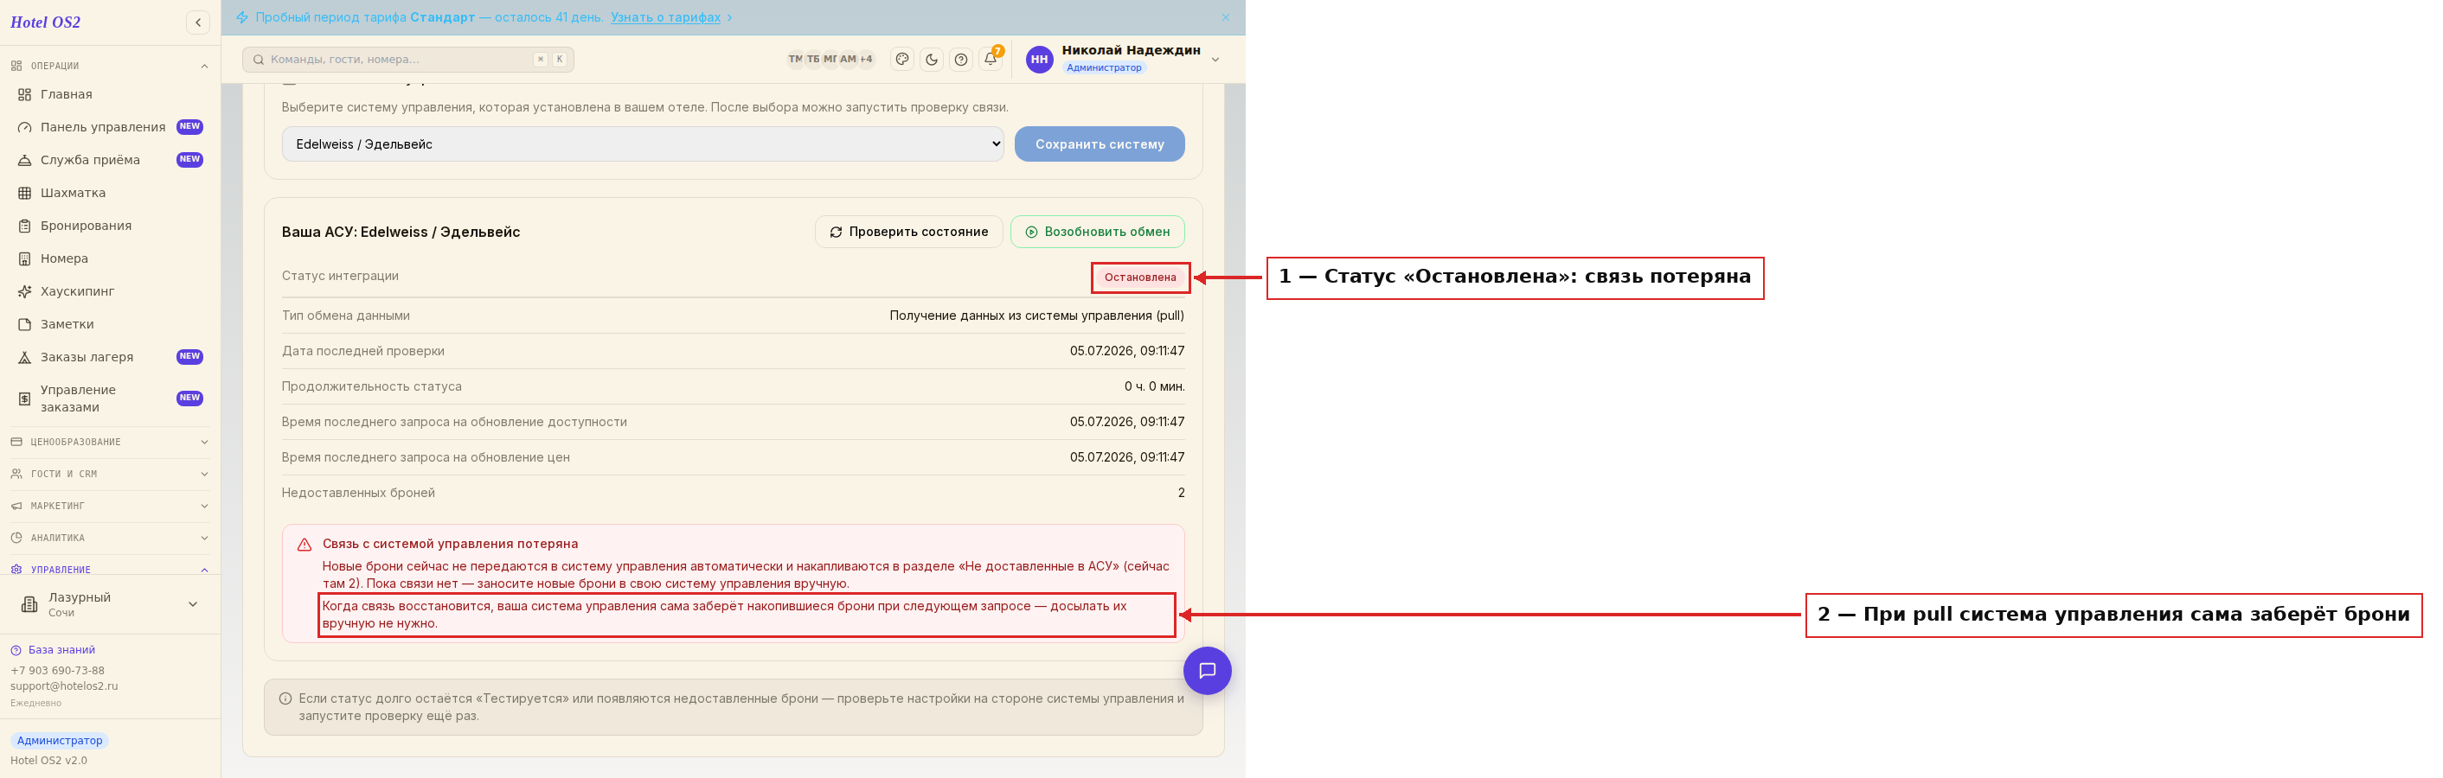This screenshot has width=2443, height=778.
Task: Click the info icon in the hint box
Action: pos(285,699)
